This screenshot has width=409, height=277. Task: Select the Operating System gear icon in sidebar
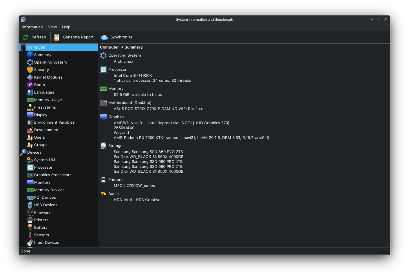(30, 62)
